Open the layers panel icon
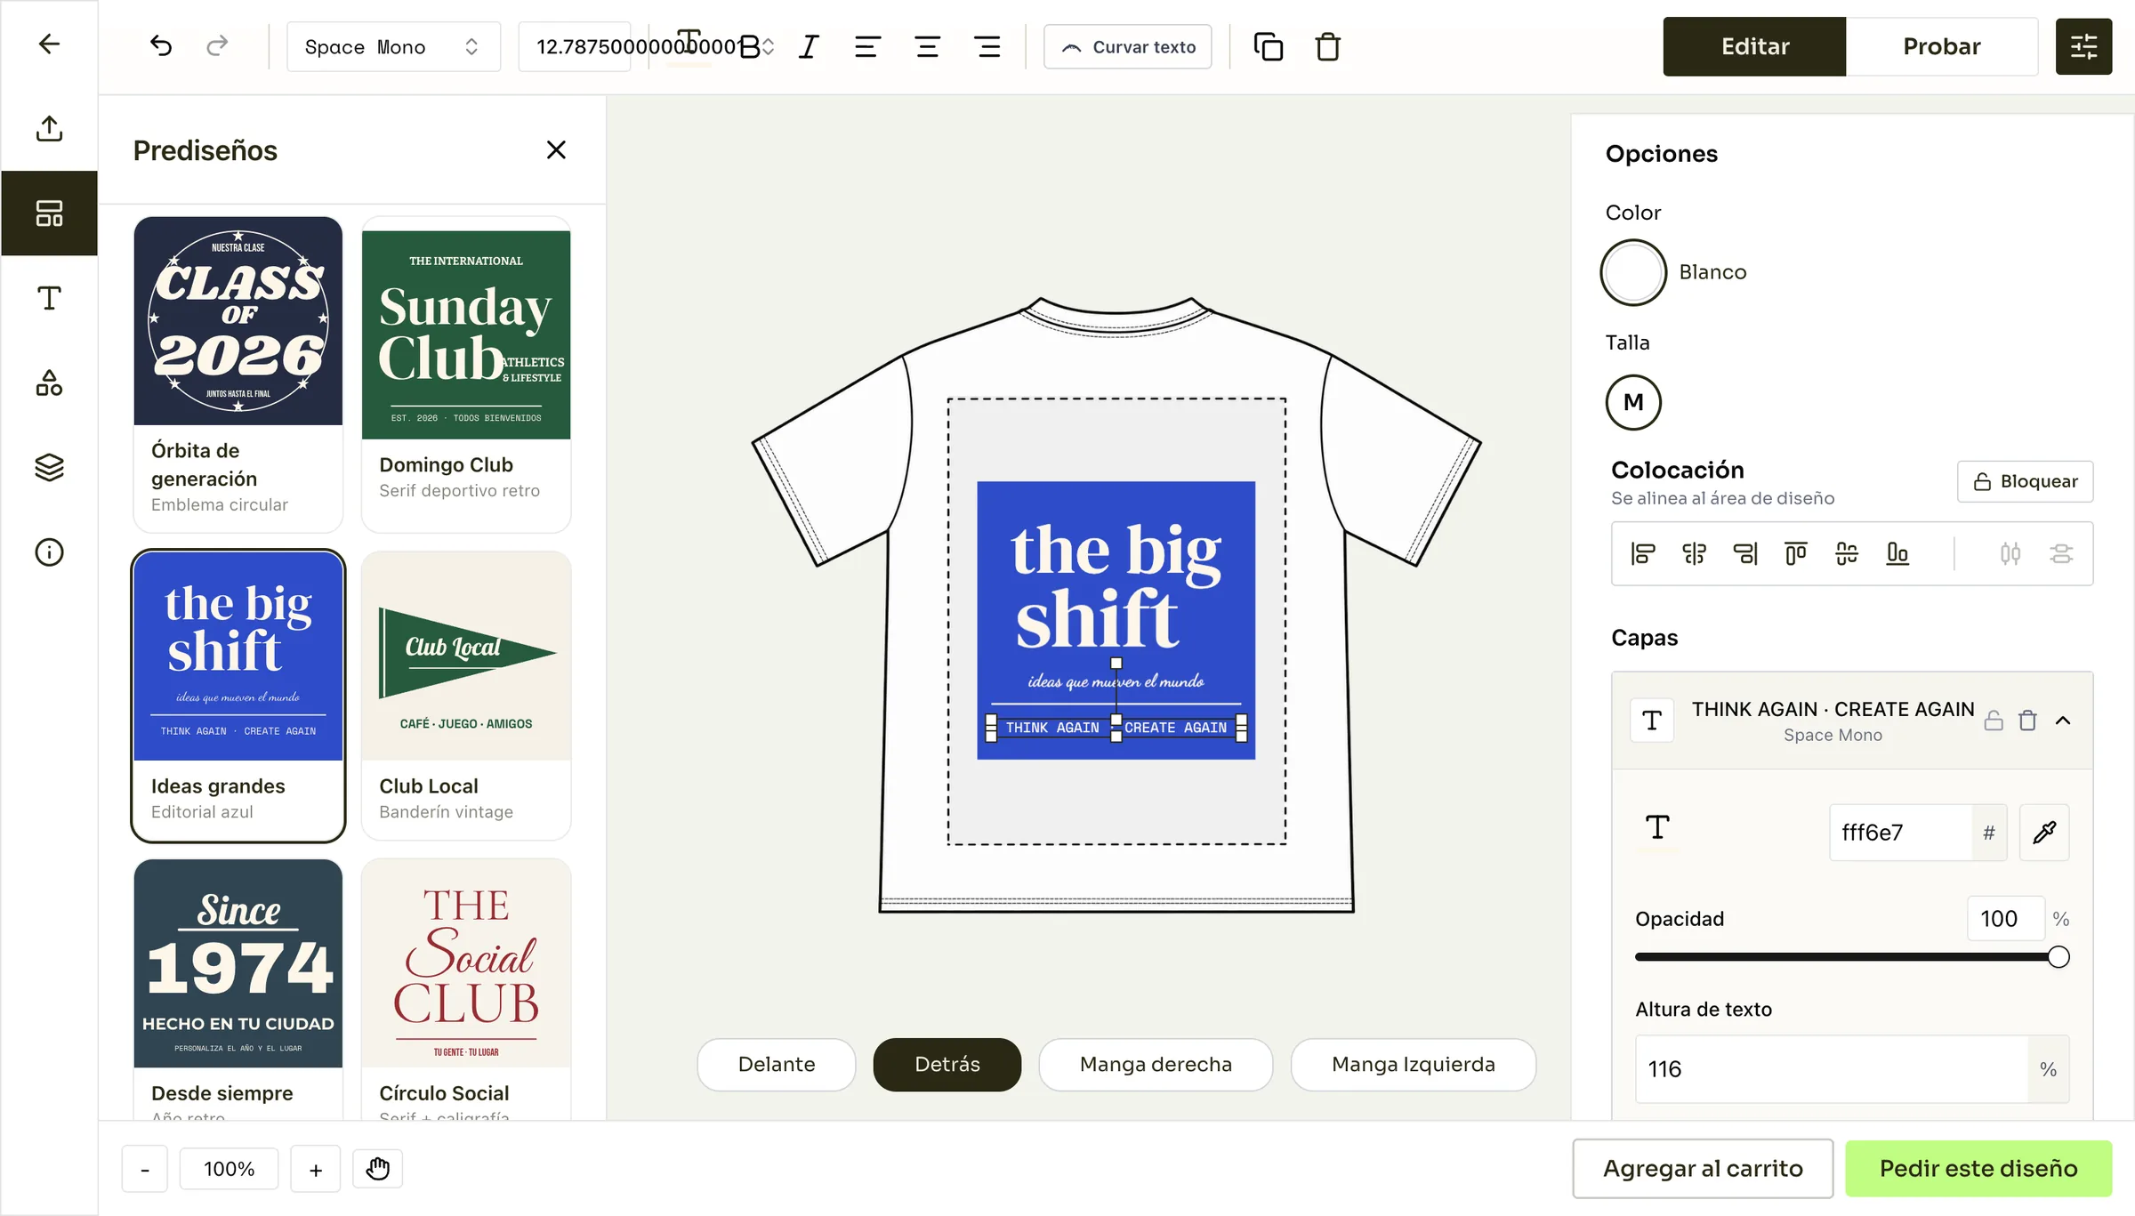The height and width of the screenshot is (1216, 2135). coord(49,467)
